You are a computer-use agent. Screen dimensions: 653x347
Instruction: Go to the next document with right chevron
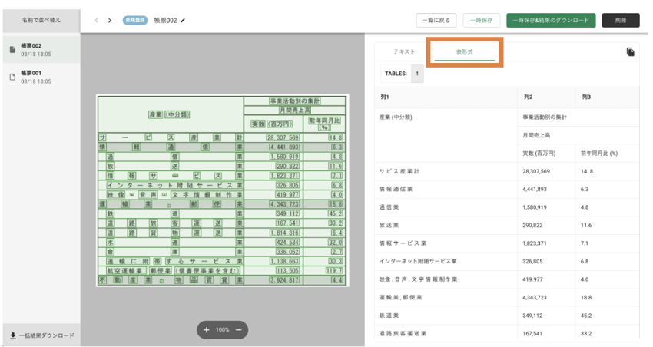[110, 21]
